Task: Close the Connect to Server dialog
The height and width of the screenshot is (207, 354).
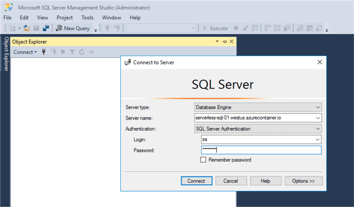Action: (x=319, y=62)
